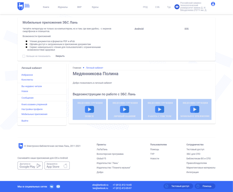The image size is (233, 192).
Task: Open Добро footer link
Action: click(x=100, y=172)
